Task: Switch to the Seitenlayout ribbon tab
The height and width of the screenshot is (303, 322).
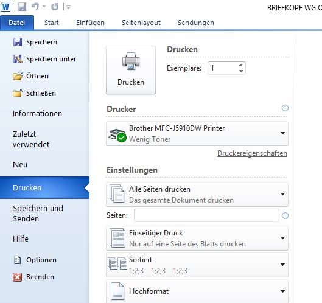Action: [x=141, y=23]
